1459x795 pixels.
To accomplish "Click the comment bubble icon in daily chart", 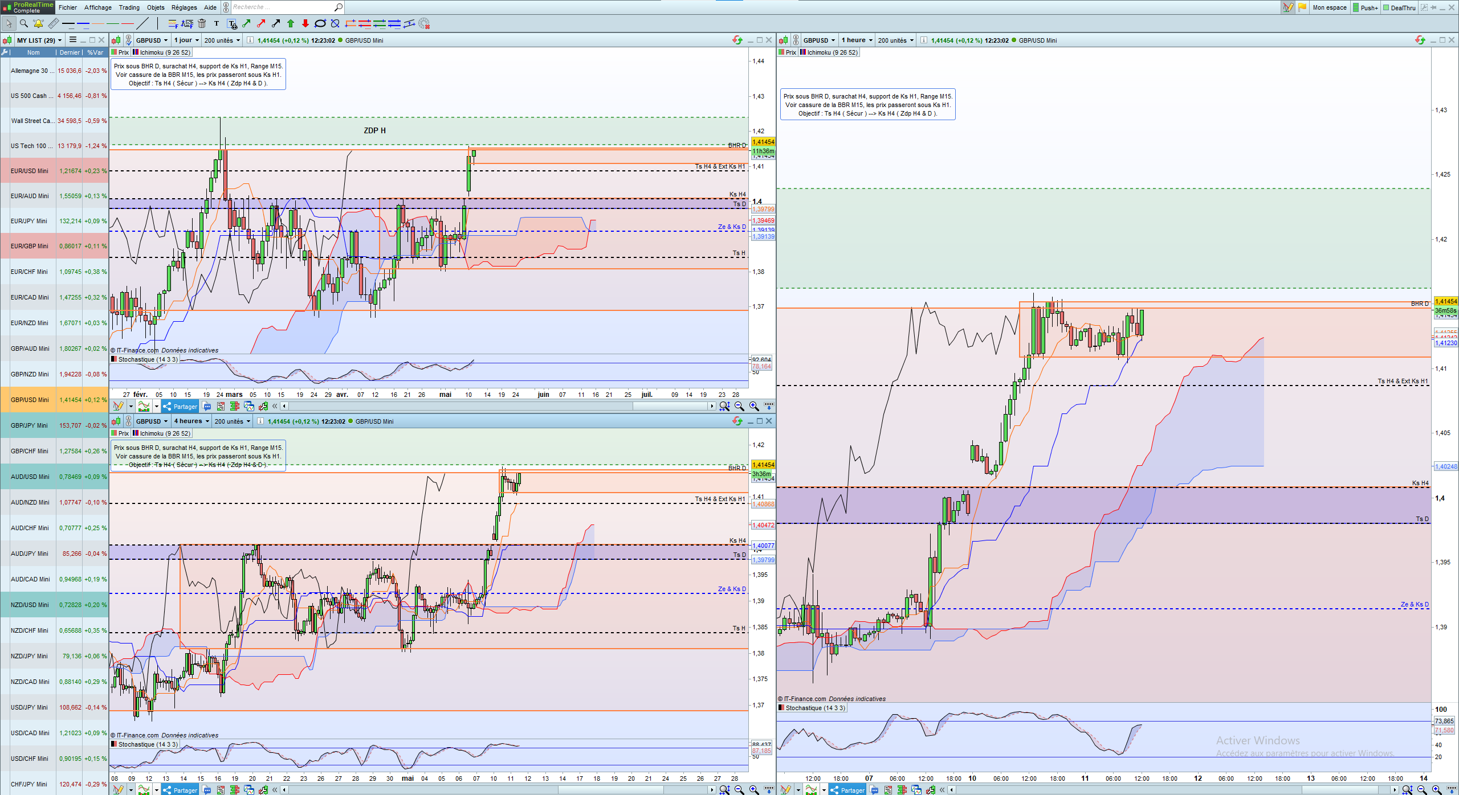I will pyautogui.click(x=206, y=406).
